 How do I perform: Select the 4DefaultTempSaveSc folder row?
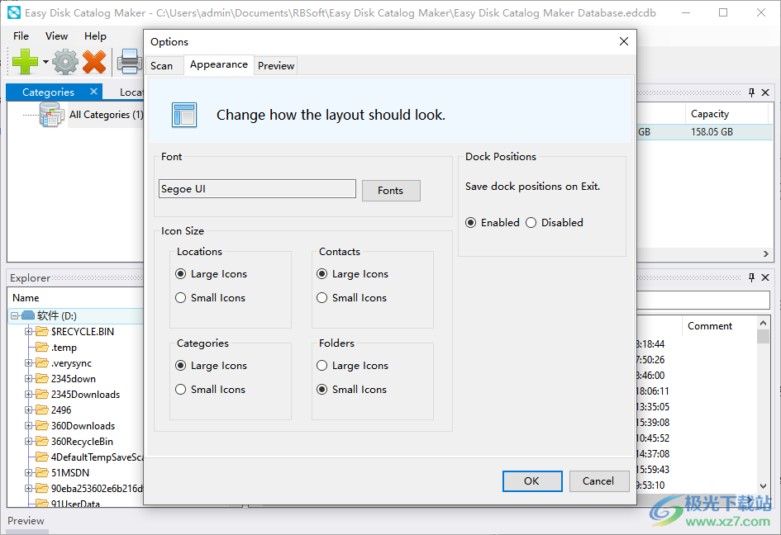click(x=89, y=457)
